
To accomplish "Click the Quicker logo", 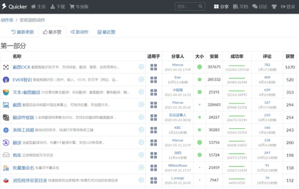I will [x=14, y=6].
